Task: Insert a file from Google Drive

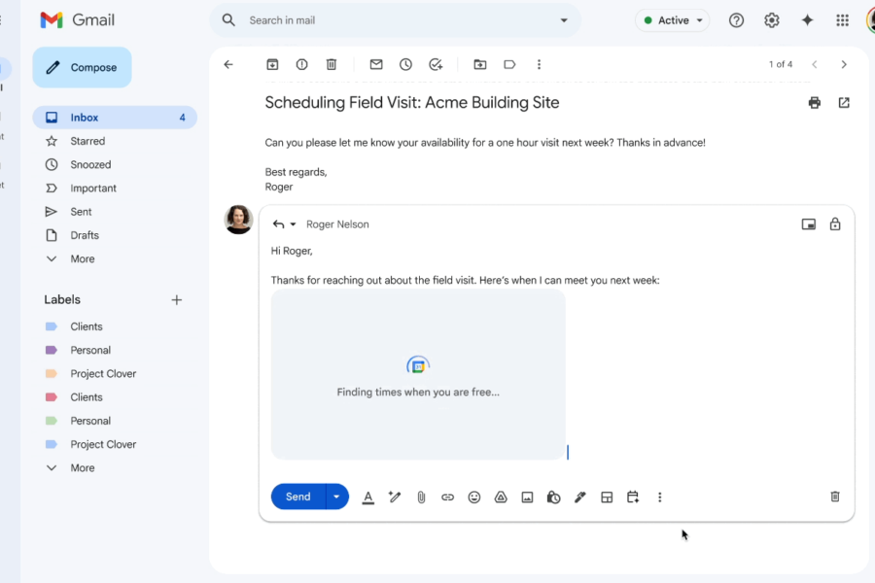Action: [x=501, y=497]
